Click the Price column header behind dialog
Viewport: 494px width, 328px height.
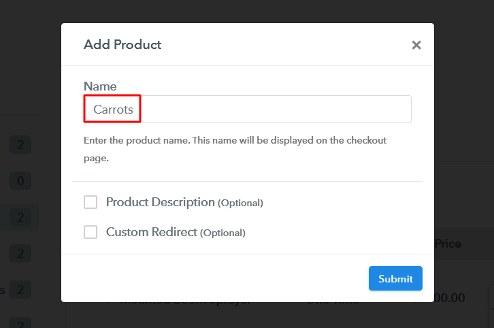point(448,244)
